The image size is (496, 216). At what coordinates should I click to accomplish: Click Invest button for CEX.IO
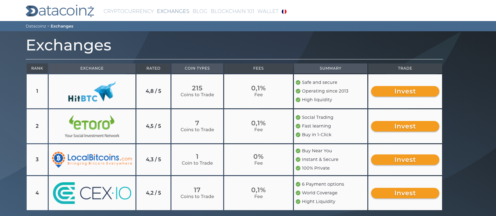[405, 193]
